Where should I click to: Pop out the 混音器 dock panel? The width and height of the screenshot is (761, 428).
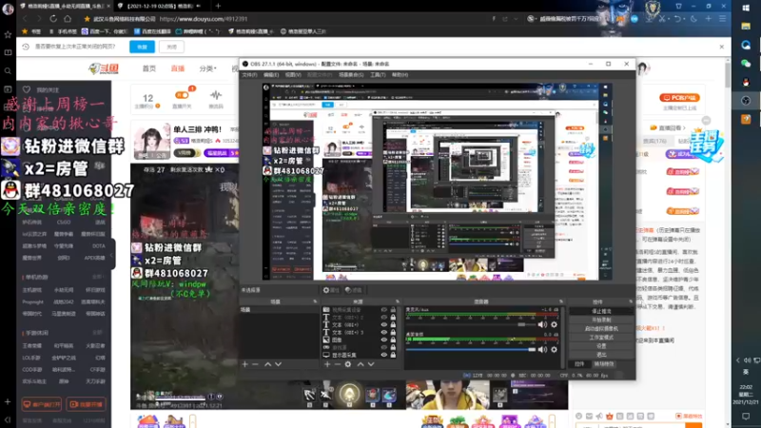[561, 302]
